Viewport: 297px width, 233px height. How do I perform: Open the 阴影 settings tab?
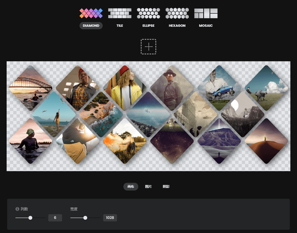(166, 187)
